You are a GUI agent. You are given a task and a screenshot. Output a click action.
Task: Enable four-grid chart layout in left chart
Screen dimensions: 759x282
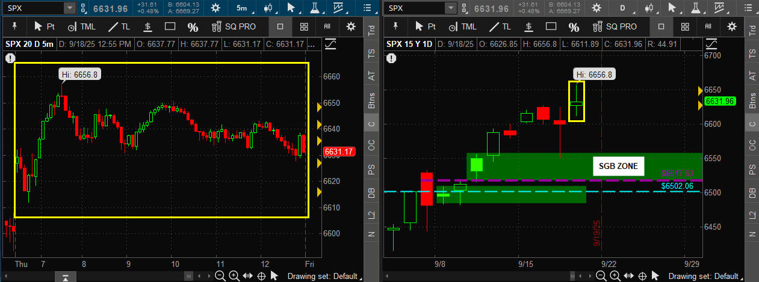(304, 27)
